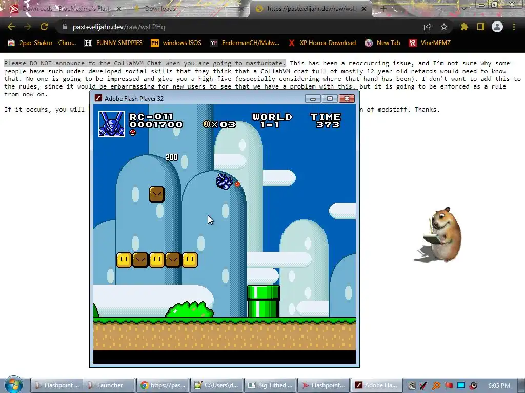Click the green bush on the ground
The width and height of the screenshot is (525, 393).
point(190,310)
